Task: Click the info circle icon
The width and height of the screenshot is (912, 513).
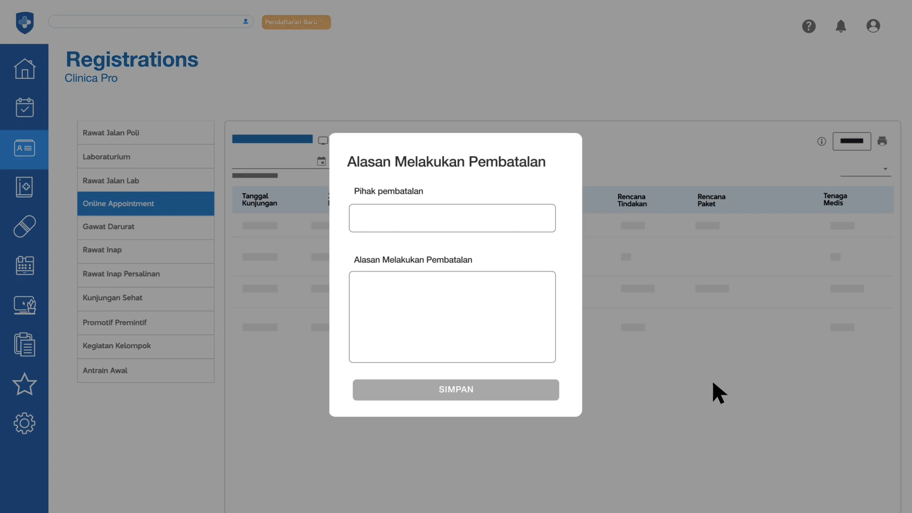Action: click(x=821, y=141)
